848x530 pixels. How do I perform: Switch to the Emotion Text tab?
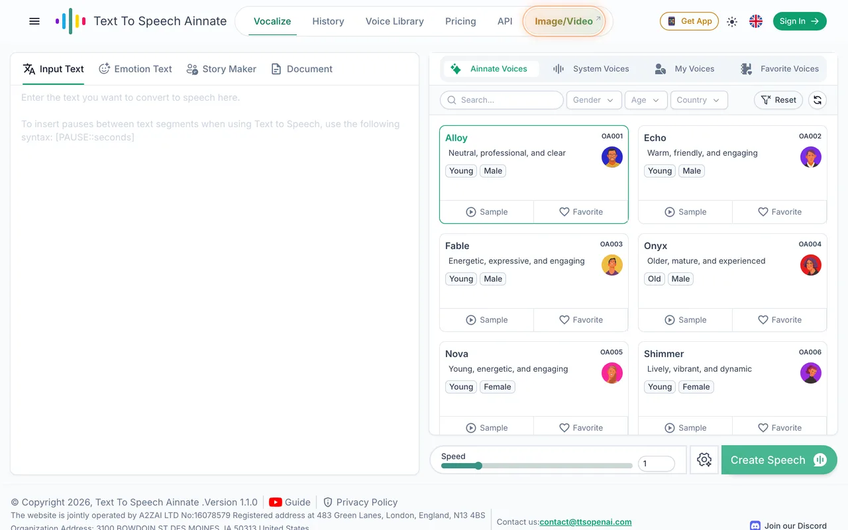pyautogui.click(x=135, y=69)
